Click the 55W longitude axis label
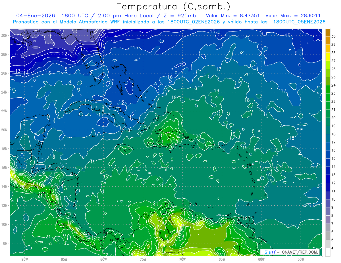Screen dimensions: 341x263 [x=301, y=259]
